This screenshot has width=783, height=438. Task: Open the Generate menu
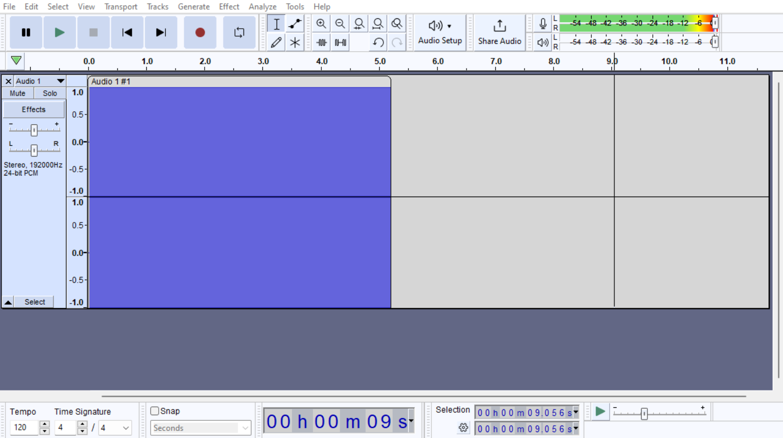pyautogui.click(x=194, y=6)
